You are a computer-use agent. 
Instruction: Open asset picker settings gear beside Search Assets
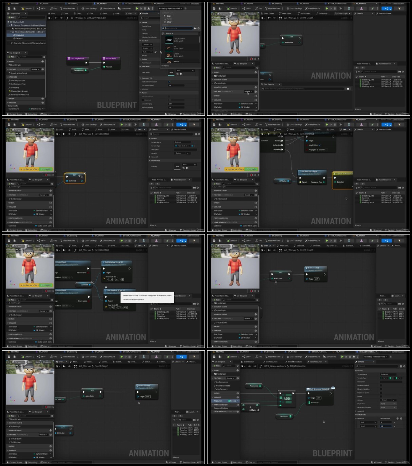199,28
